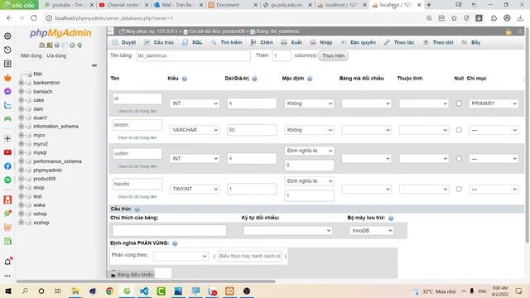This screenshot has width=530, height=298.
Task: Open type dropdown showing VARCHAR
Action: 195,130
